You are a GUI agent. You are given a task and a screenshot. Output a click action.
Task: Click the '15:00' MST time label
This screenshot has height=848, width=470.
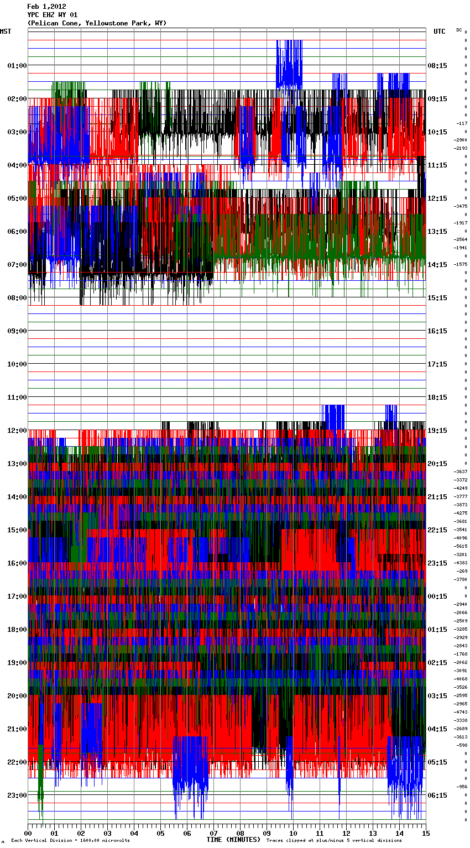click(17, 530)
